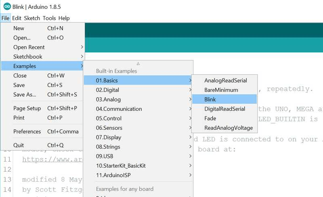The height and width of the screenshot is (197, 323).
Task: Expand the 08.Strings examples category
Action: (x=138, y=147)
